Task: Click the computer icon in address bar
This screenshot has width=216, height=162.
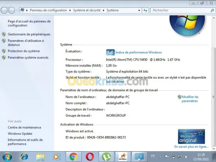Action: coord(22,10)
